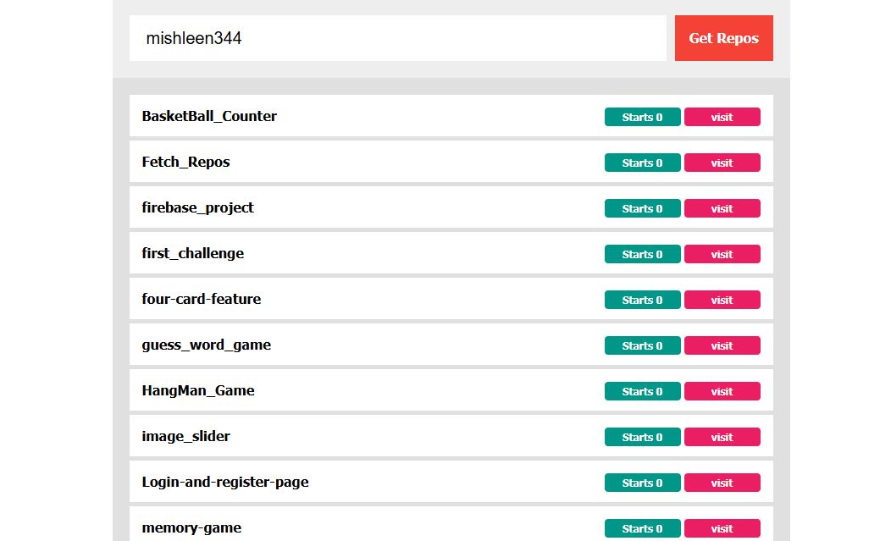
Task: Visit the guess_word_game repository
Action: [x=722, y=345]
